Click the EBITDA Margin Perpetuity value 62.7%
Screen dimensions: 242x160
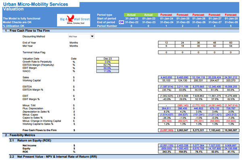coord(108,65)
